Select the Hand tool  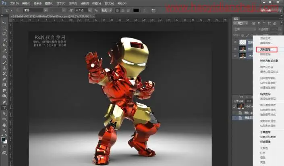point(4,125)
